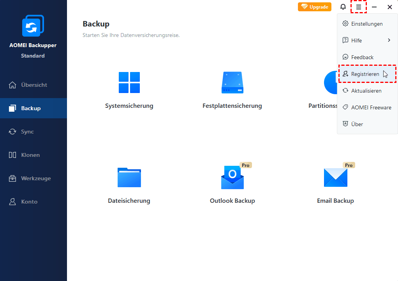Click the orange Upgrade button
Image resolution: width=398 pixels, height=281 pixels.
[315, 7]
